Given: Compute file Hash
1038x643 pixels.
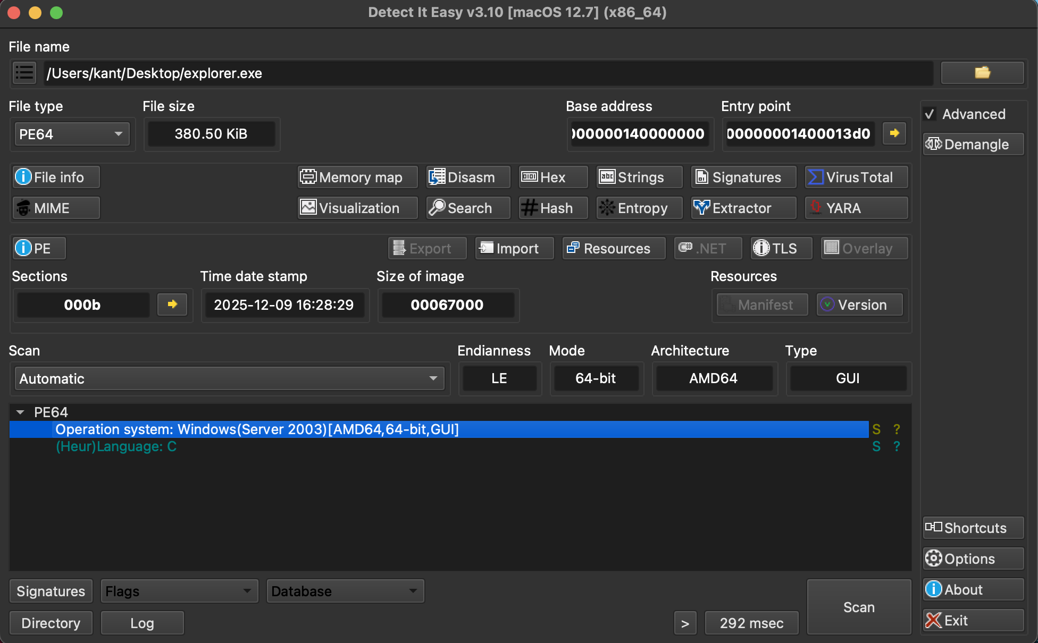Looking at the screenshot, I should point(553,208).
